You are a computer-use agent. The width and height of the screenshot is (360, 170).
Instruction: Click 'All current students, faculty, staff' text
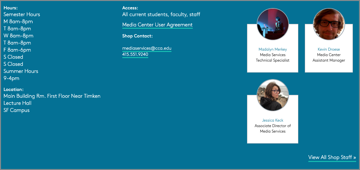pyautogui.click(x=161, y=15)
